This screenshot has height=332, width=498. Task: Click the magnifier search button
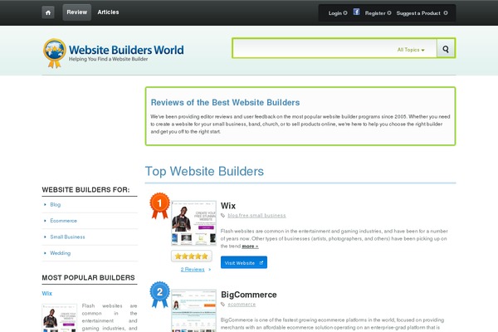click(x=446, y=49)
